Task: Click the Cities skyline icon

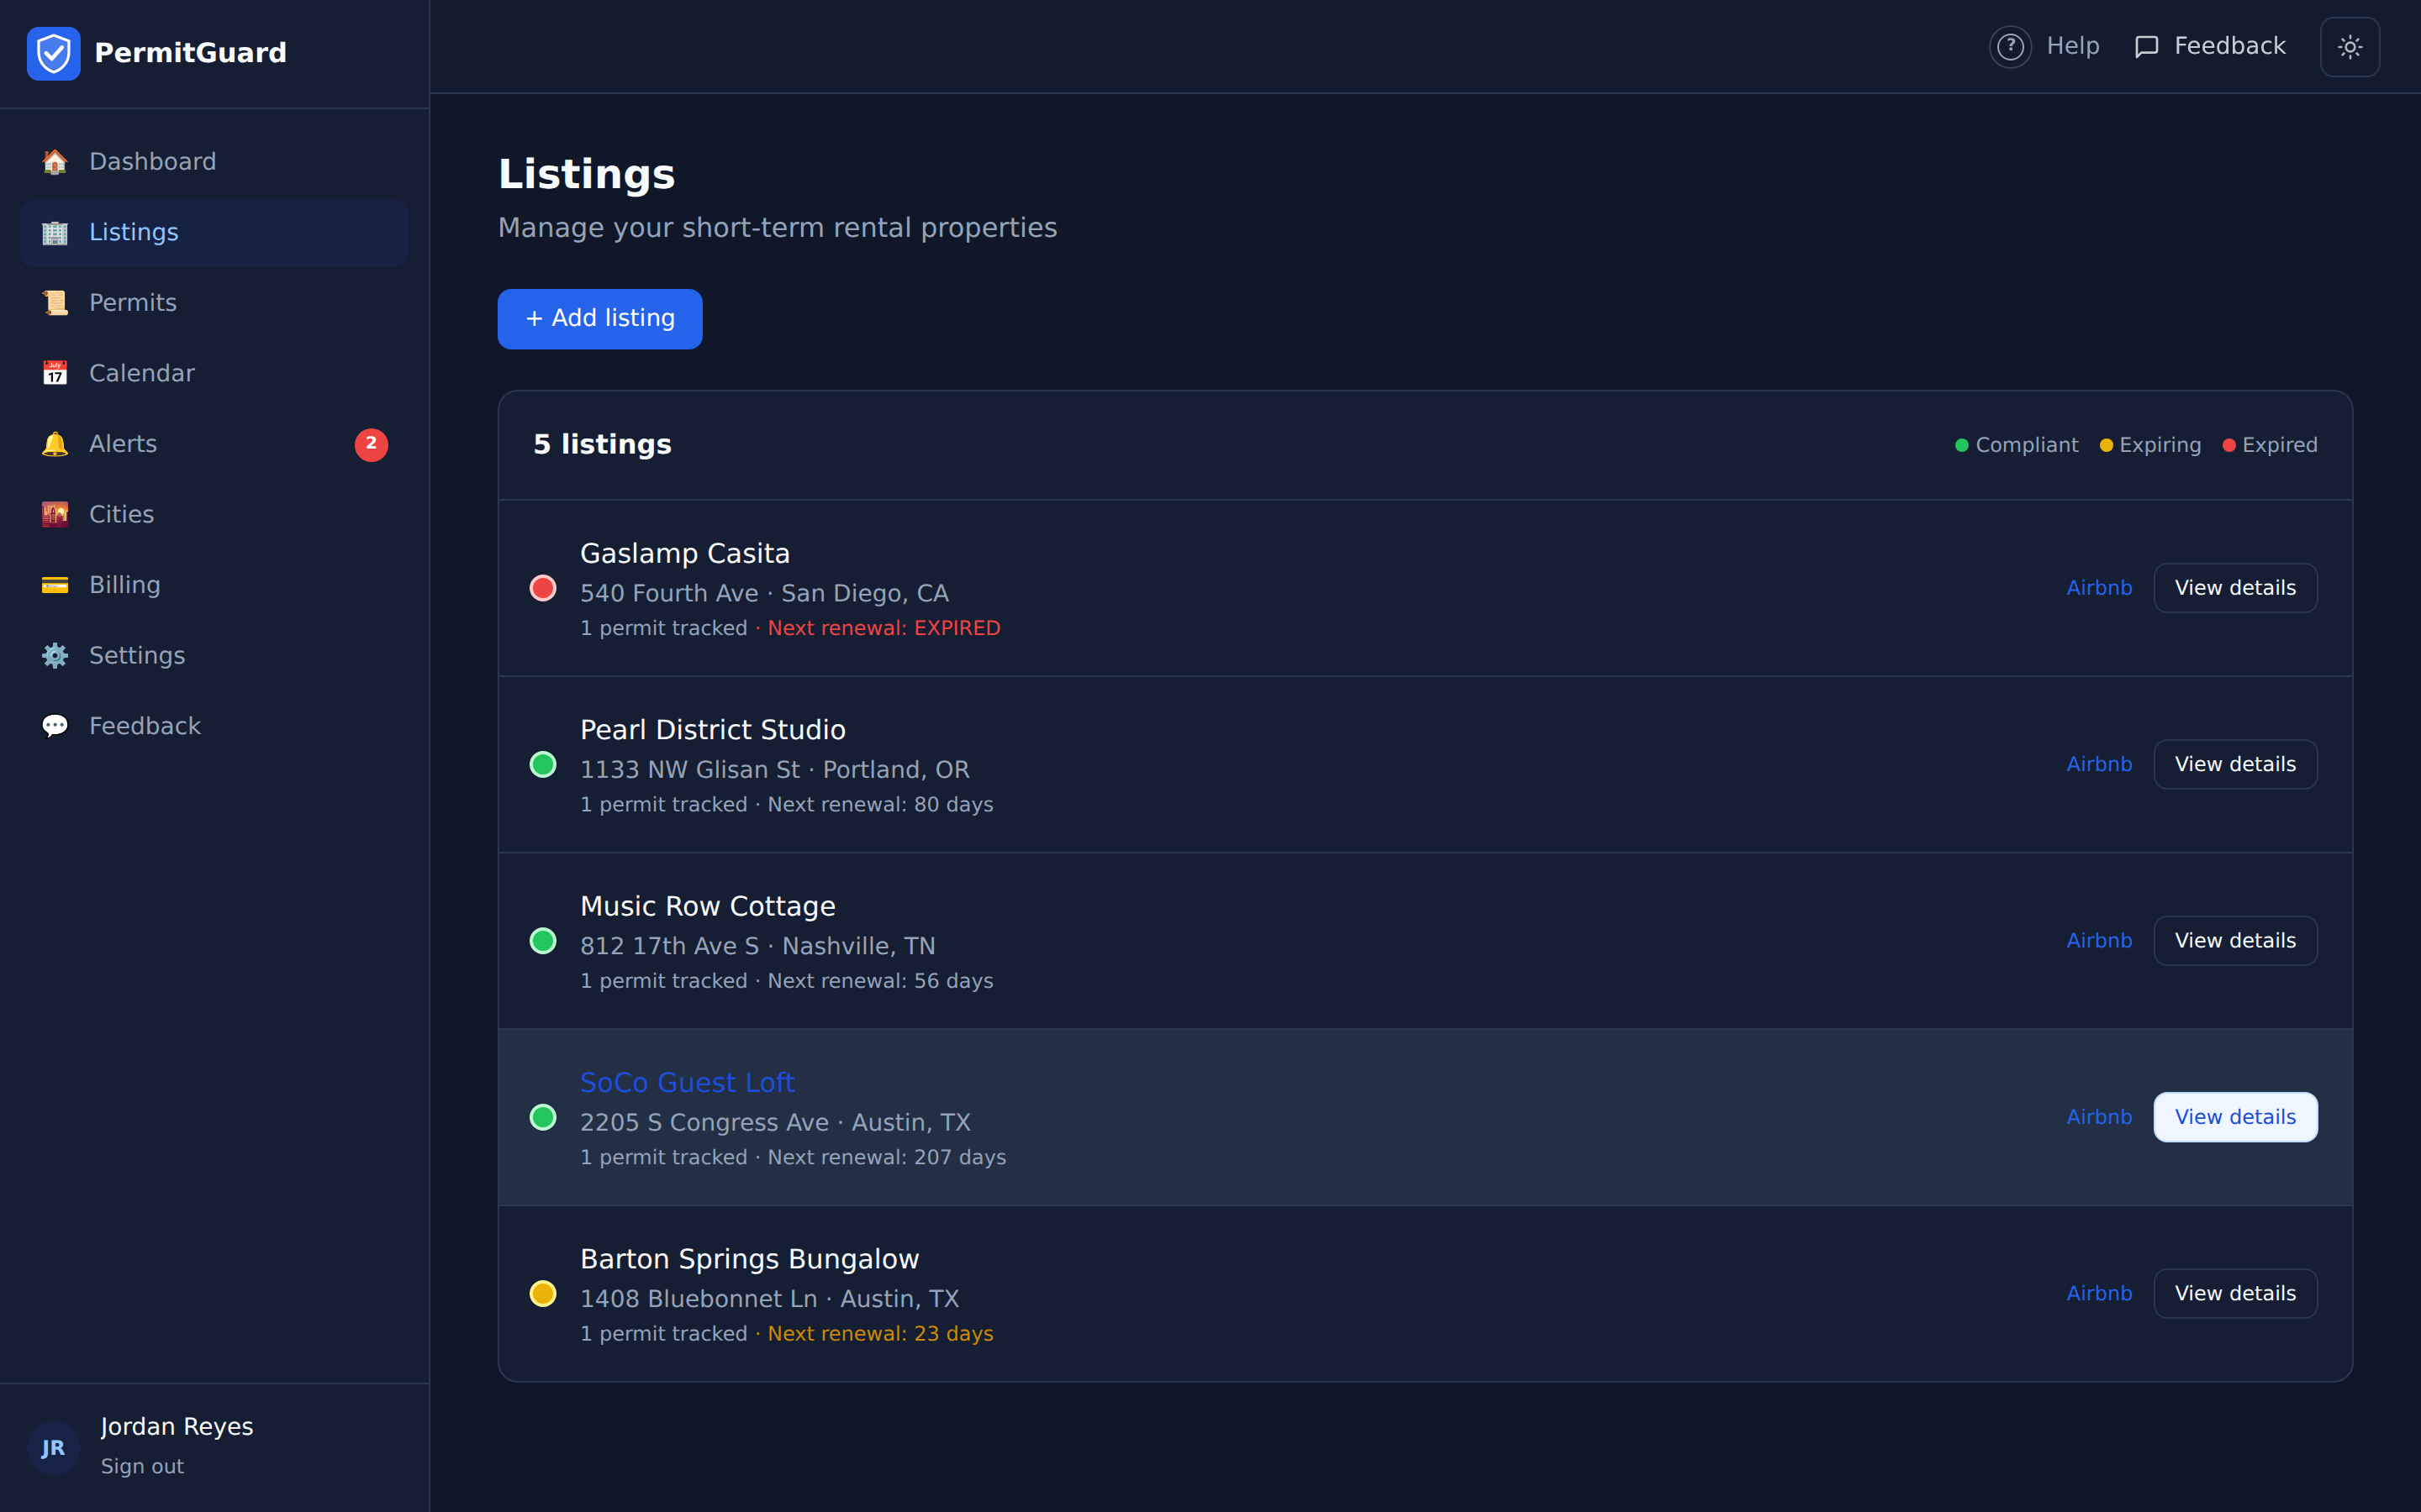Action: tap(55, 514)
